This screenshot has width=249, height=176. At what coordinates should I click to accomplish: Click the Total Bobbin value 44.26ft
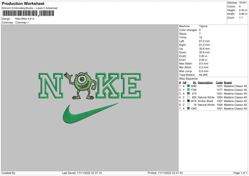coord(203,75)
